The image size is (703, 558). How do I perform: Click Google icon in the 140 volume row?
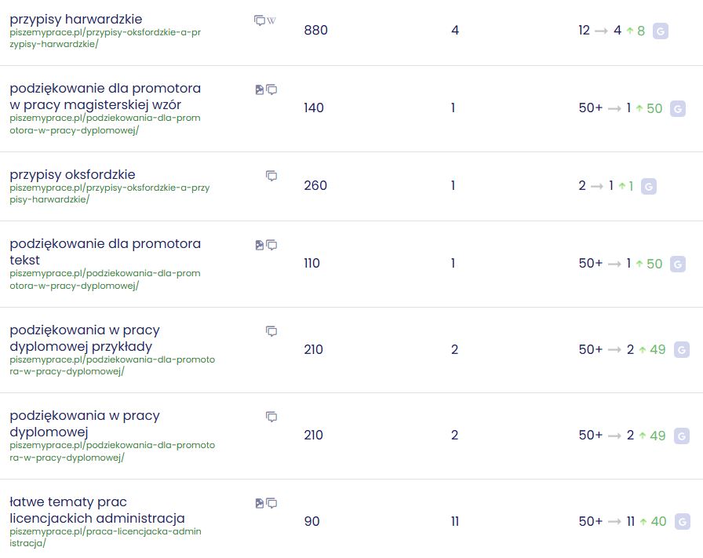point(677,108)
